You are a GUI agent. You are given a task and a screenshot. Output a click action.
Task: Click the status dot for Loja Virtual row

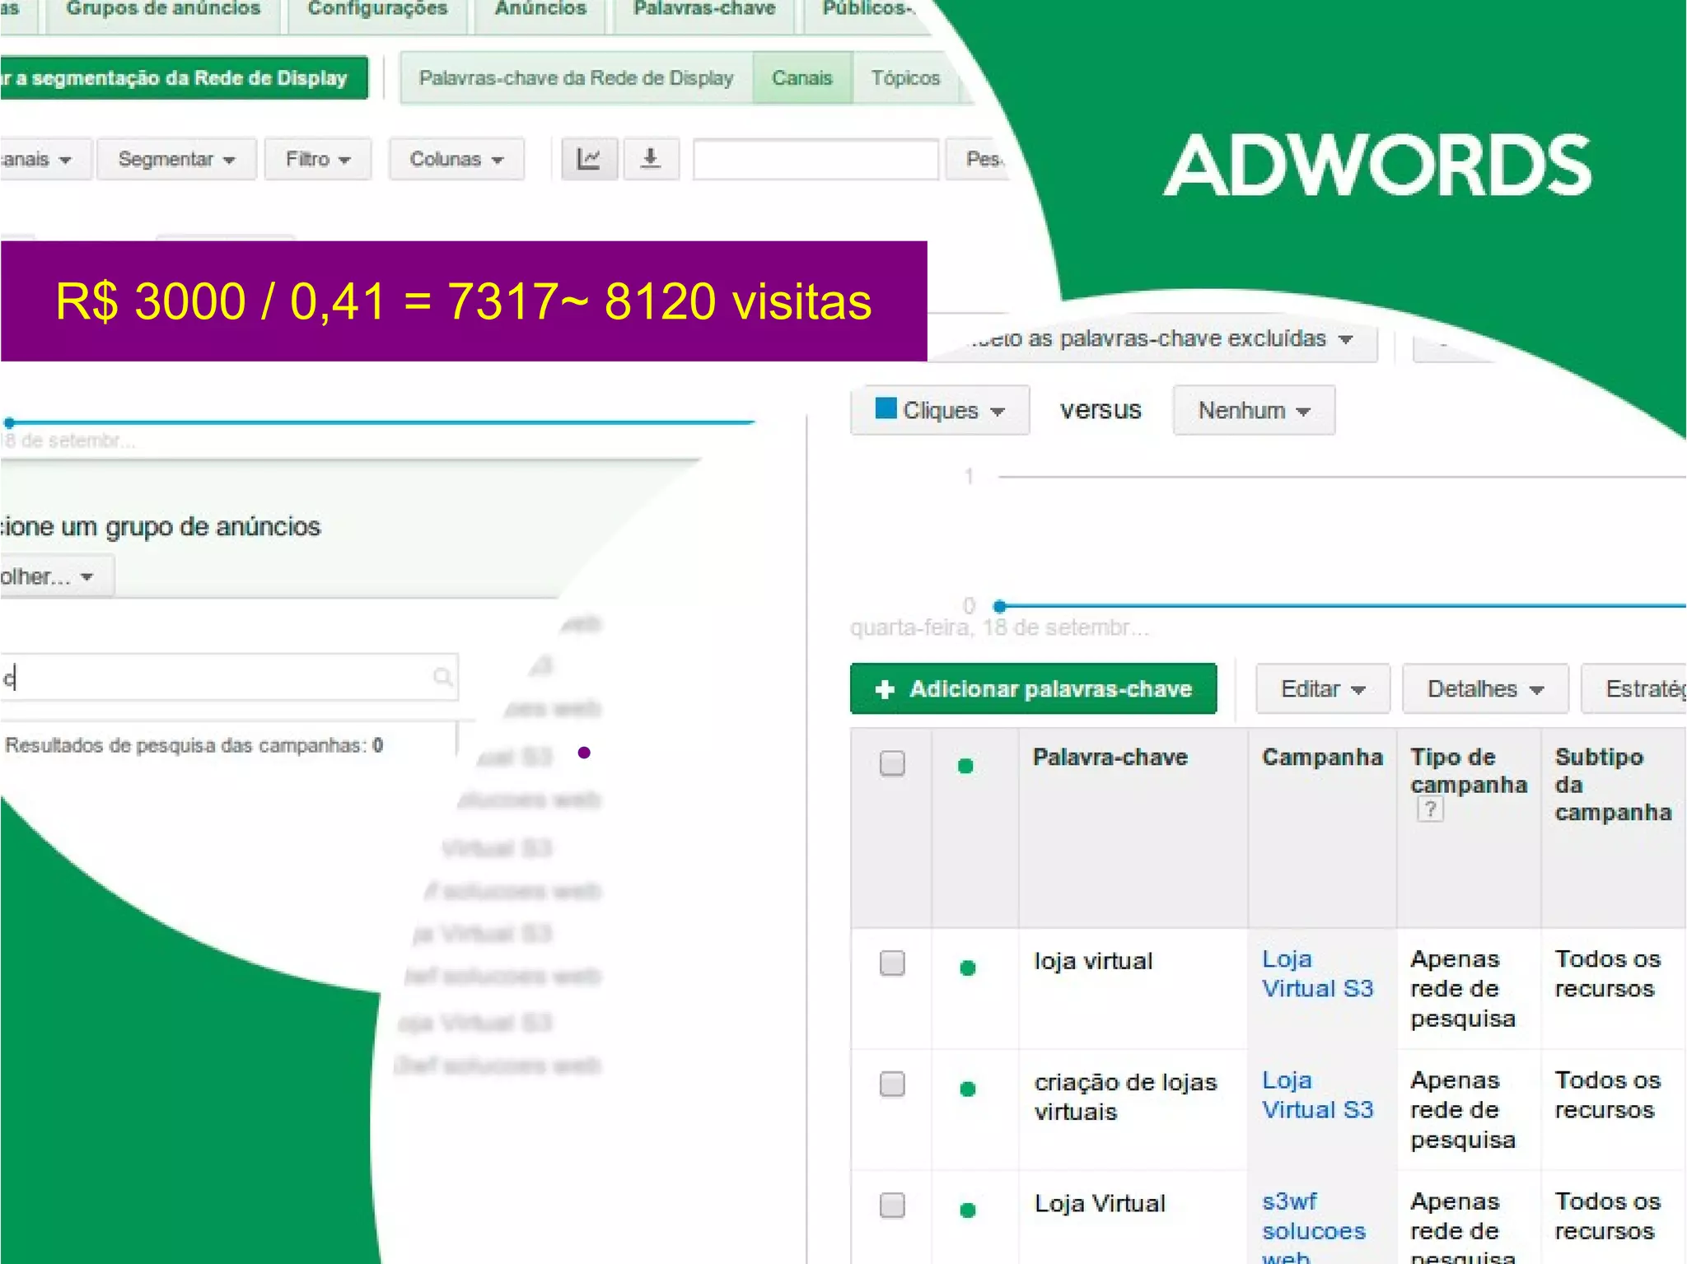[x=968, y=1210]
